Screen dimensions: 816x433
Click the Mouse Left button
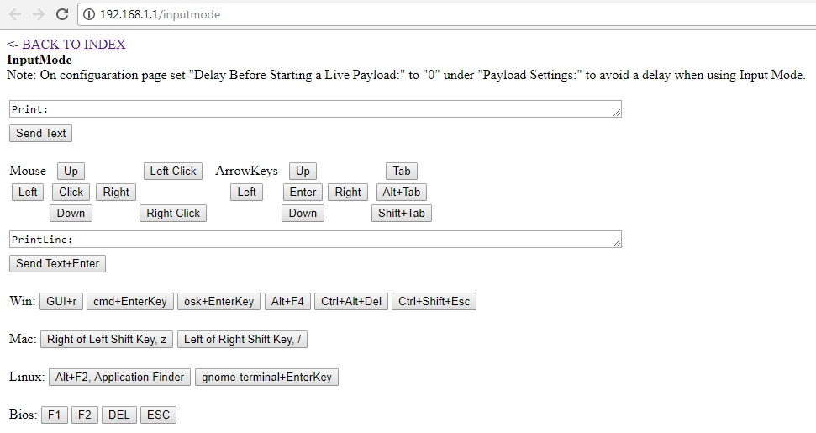coord(28,192)
